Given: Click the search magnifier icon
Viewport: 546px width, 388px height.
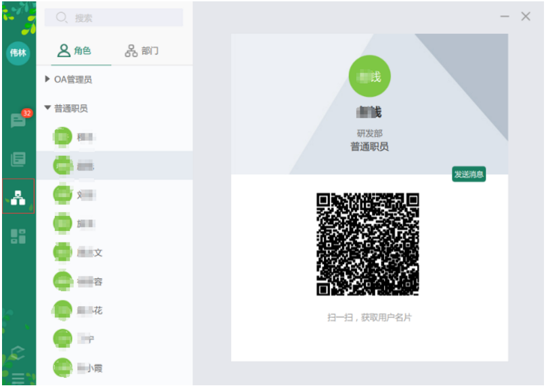Looking at the screenshot, I should click(x=62, y=18).
